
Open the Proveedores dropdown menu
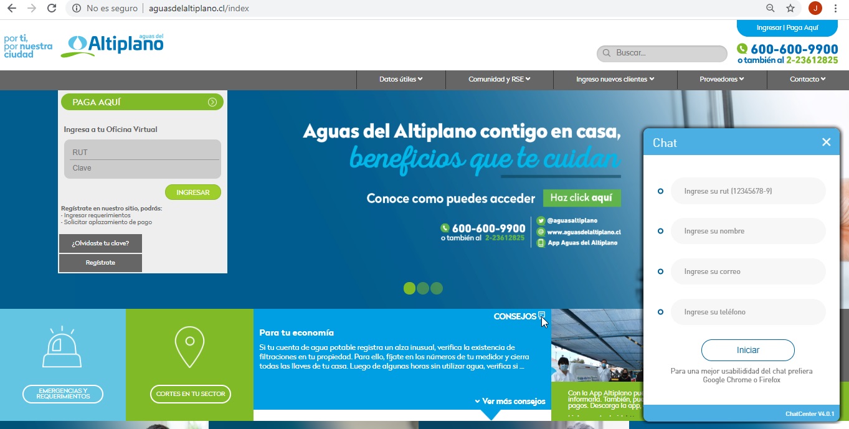[x=721, y=79]
